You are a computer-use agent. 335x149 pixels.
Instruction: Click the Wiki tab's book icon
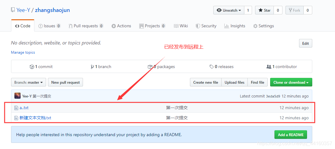(x=176, y=26)
